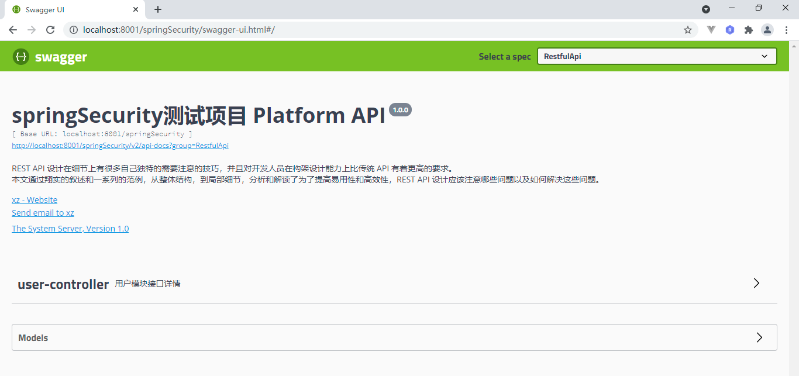
Task: Bookmark this page with the star icon
Action: (688, 30)
